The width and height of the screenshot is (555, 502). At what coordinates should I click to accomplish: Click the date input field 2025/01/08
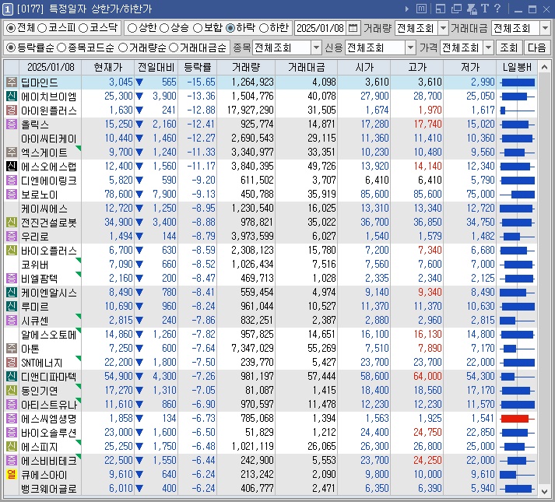[321, 28]
